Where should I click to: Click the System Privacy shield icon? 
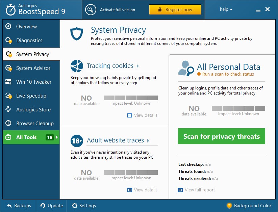[x=77, y=33]
